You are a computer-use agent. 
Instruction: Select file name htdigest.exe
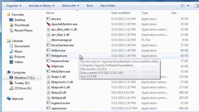tap(59, 56)
